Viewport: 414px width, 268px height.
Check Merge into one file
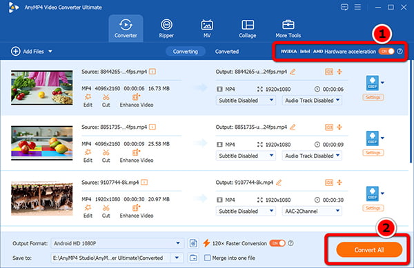click(208, 258)
